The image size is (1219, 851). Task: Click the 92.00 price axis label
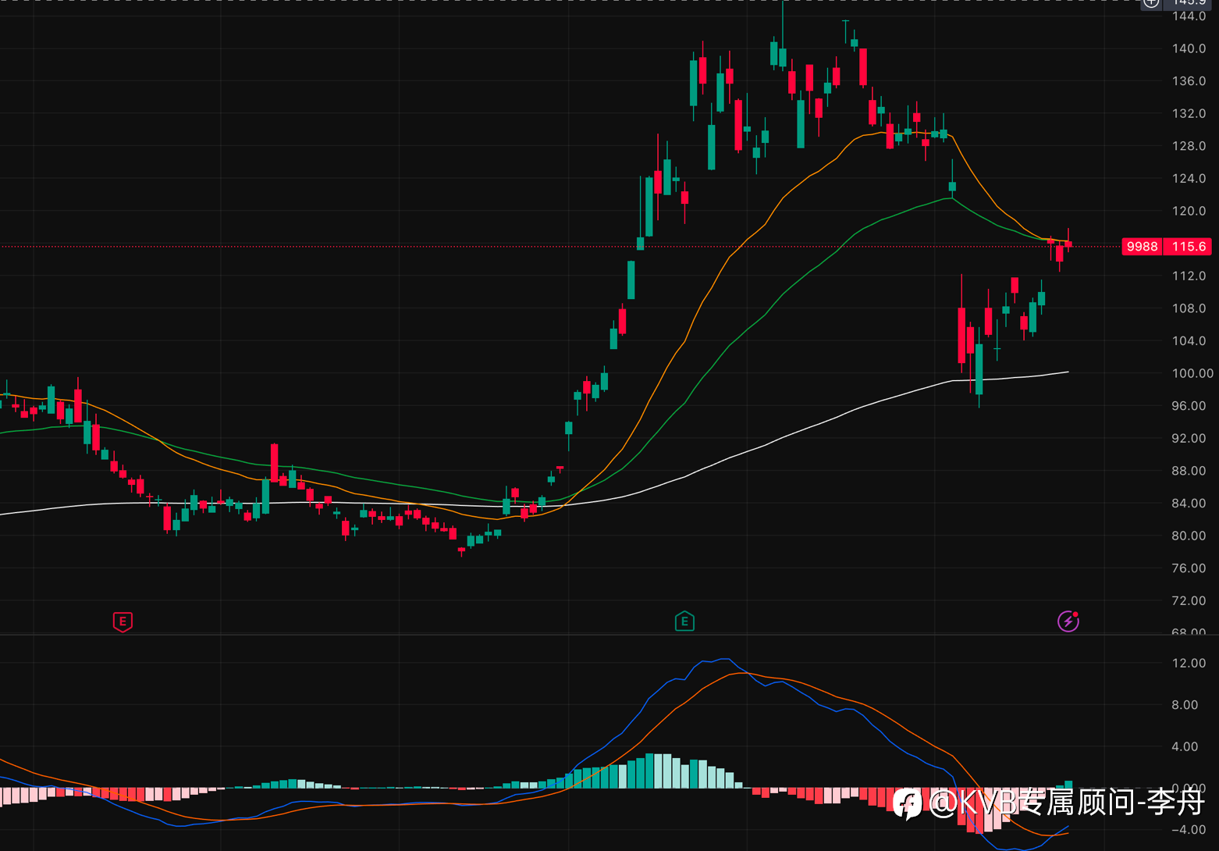1189,438
